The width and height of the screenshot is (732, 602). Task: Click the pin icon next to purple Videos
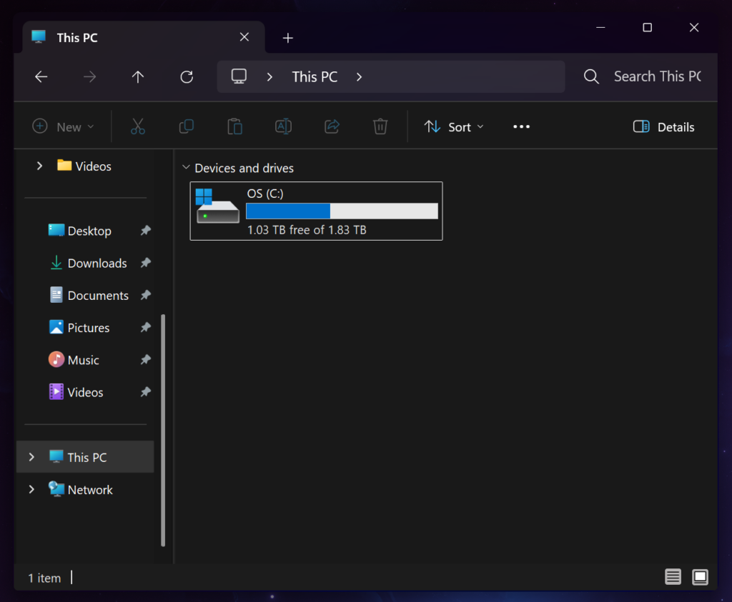click(146, 392)
